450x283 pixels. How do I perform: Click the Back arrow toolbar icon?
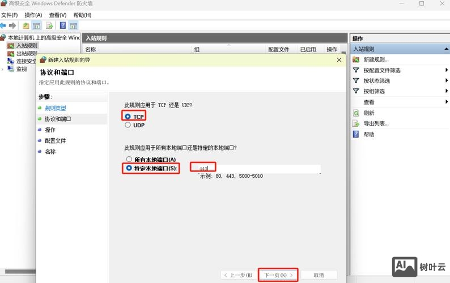point(3,26)
